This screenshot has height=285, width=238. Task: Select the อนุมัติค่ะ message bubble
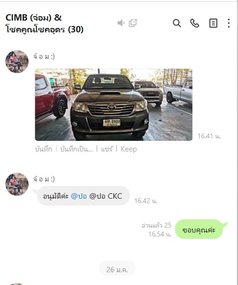(83, 196)
